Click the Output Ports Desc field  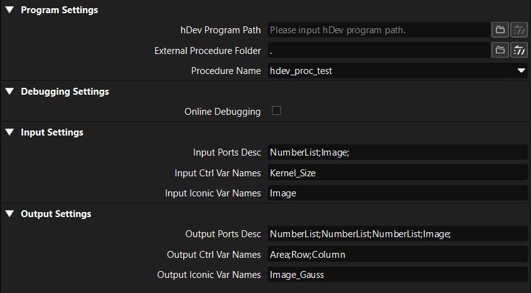point(397,234)
